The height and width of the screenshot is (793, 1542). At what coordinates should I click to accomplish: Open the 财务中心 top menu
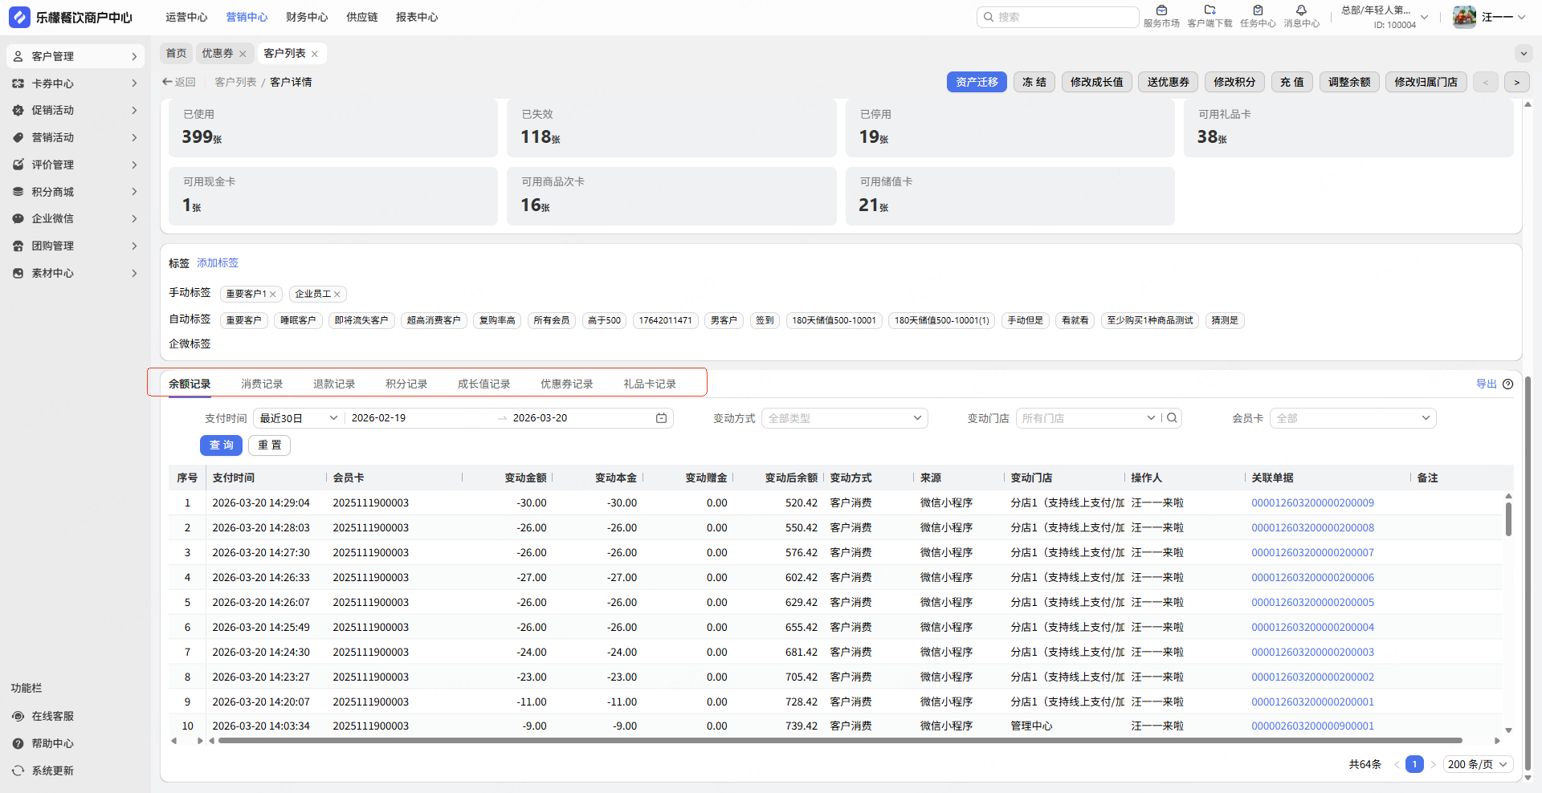pyautogui.click(x=307, y=17)
